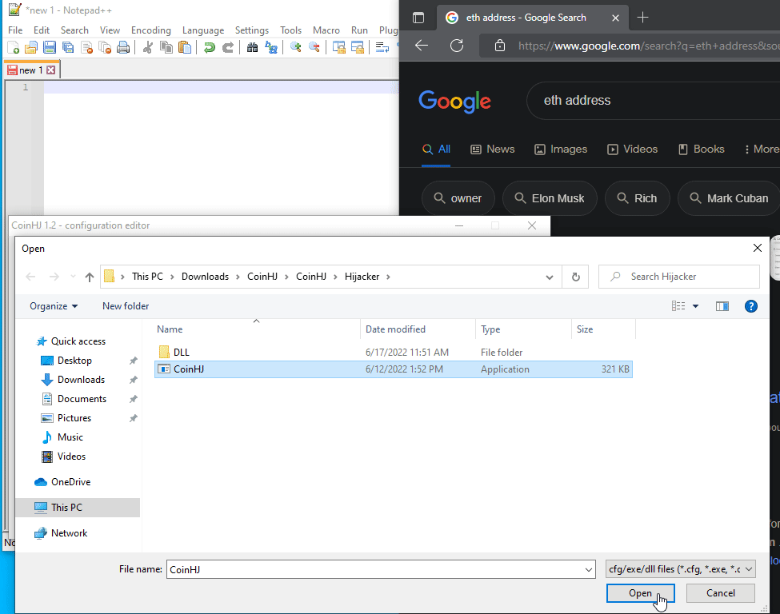Switch to the Images tab on Google

point(561,150)
